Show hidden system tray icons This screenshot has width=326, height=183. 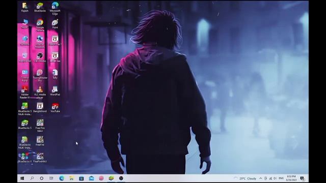click(260, 178)
